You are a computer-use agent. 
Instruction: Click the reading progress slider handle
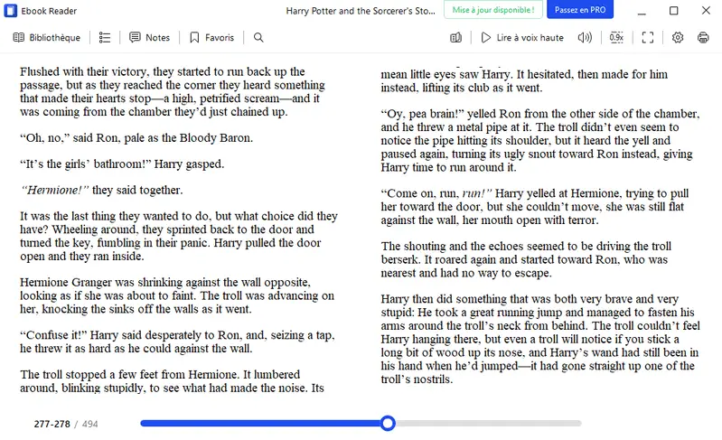(x=388, y=423)
